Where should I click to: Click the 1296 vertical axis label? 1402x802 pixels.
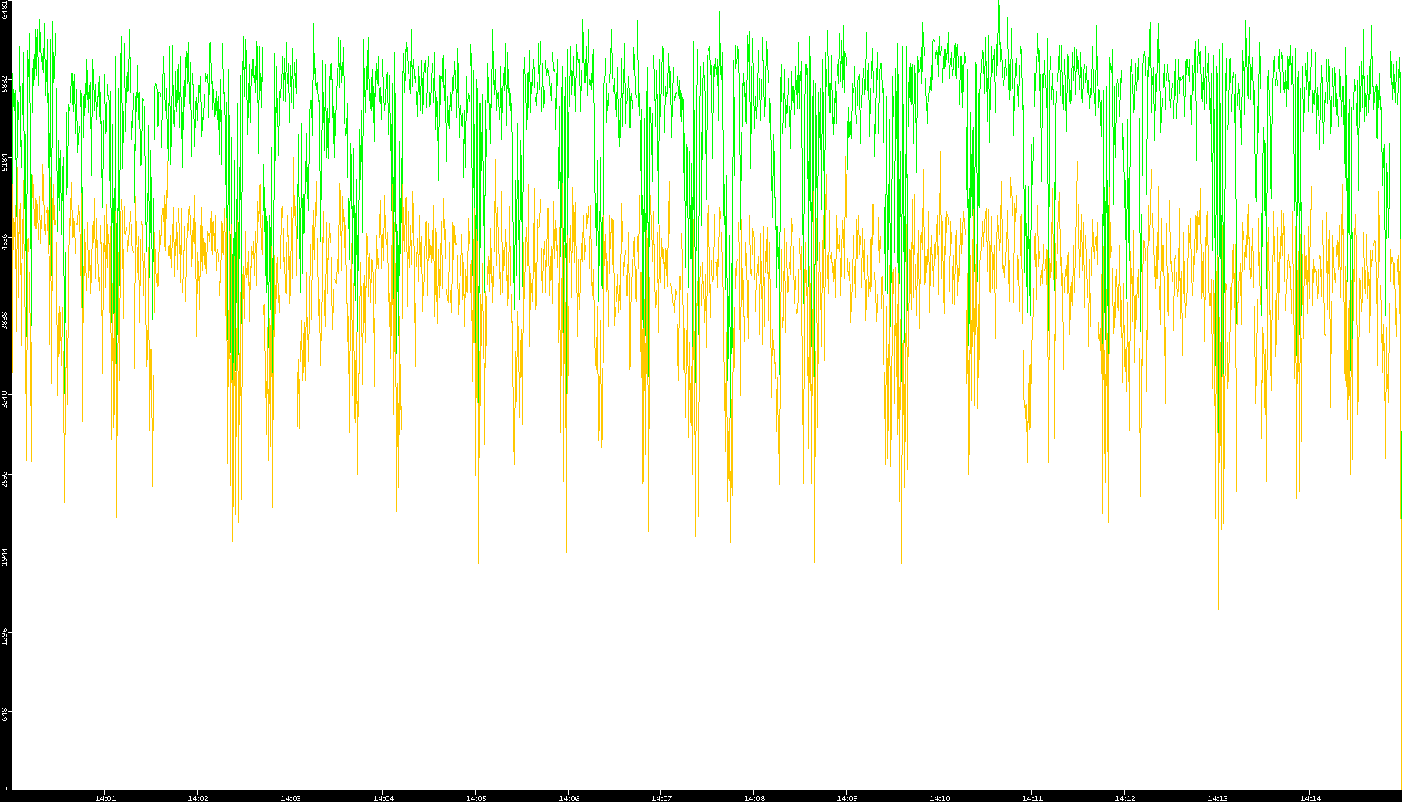pyautogui.click(x=5, y=636)
